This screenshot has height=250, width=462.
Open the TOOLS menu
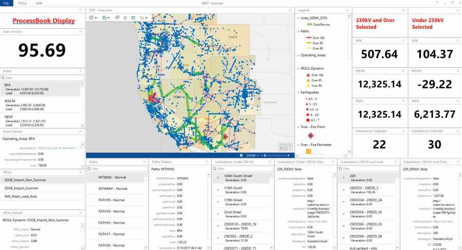[x=22, y=3]
